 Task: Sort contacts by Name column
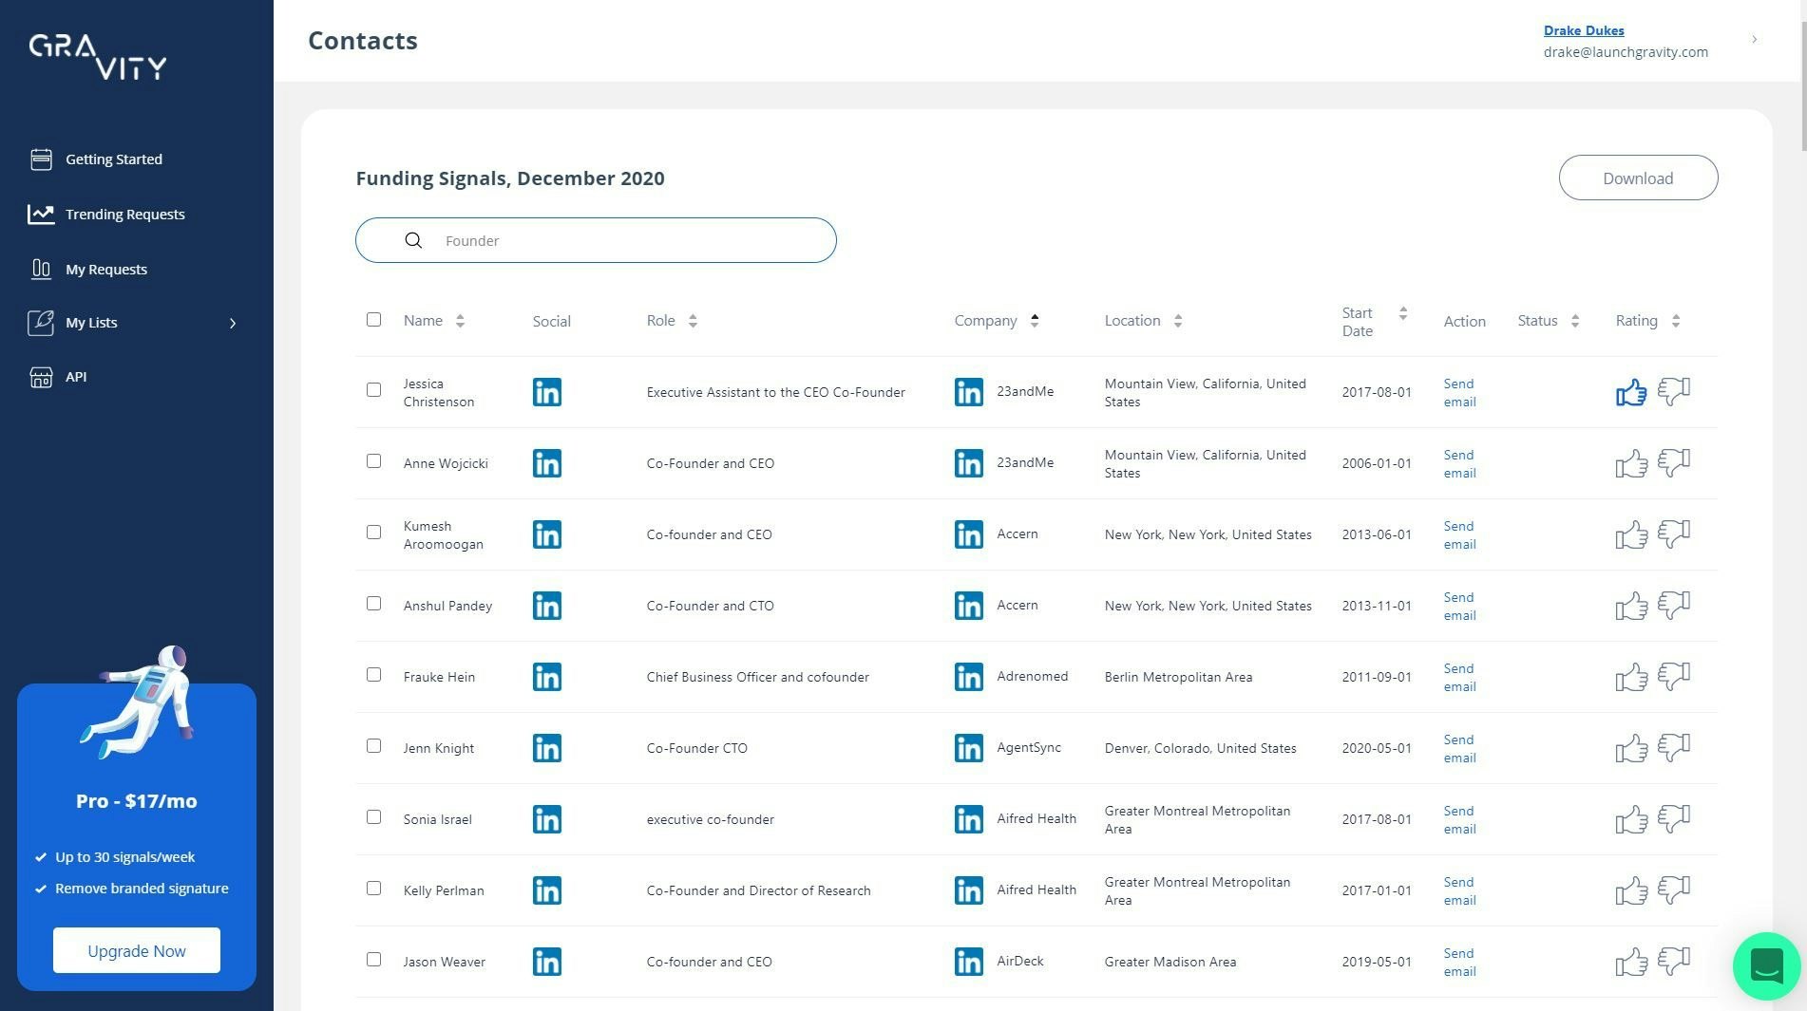click(460, 321)
